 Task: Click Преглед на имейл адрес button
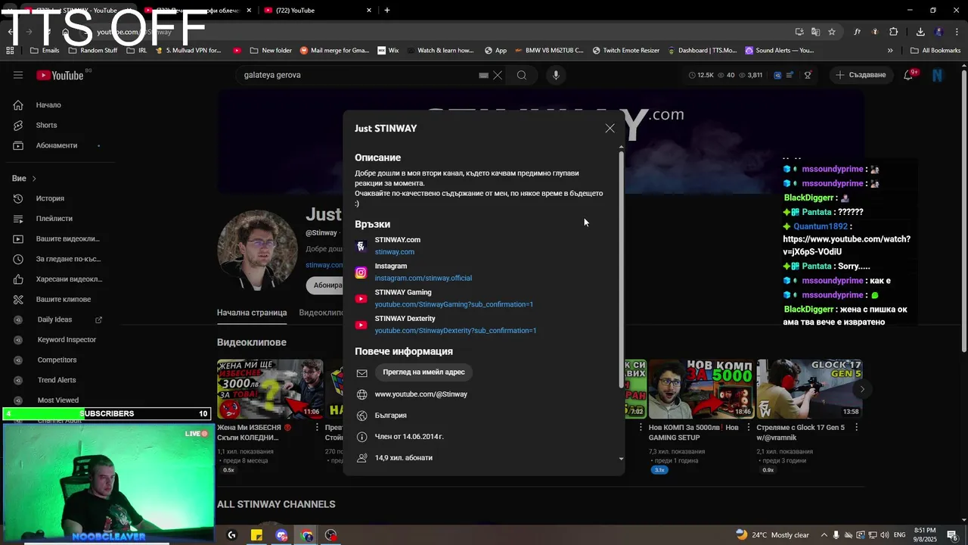[423, 372]
